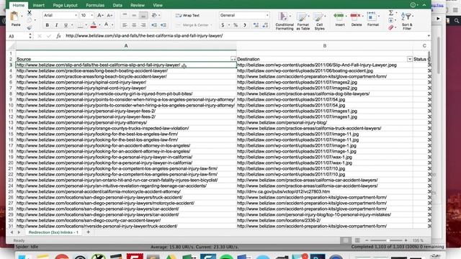Click zoom in plus button
This screenshot has height=259, width=461.
(406, 240)
